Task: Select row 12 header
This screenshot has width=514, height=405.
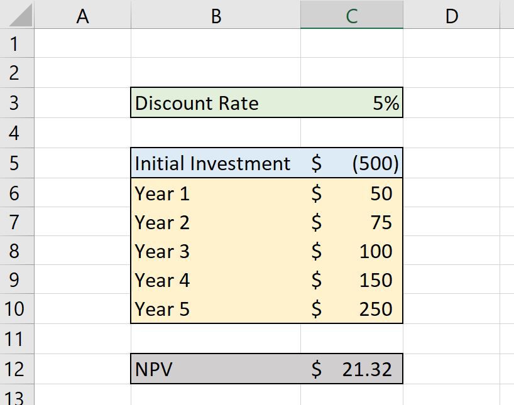Action: [x=17, y=369]
